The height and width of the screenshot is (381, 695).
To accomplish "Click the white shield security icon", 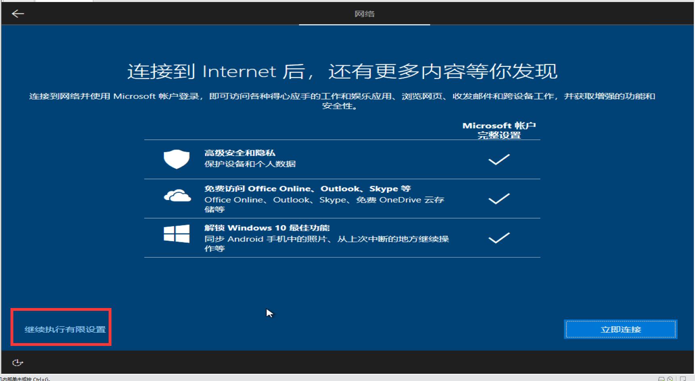I will pos(176,159).
